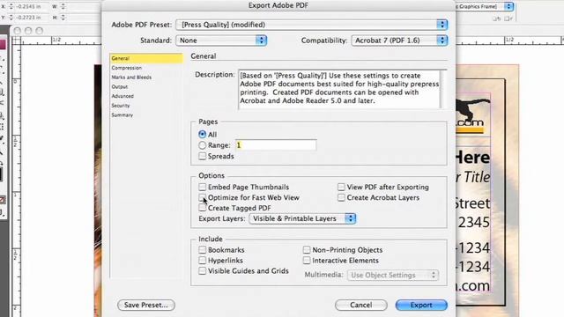This screenshot has height=317, width=564.
Task: Check Non-Printing Objects option
Action: [x=307, y=250]
